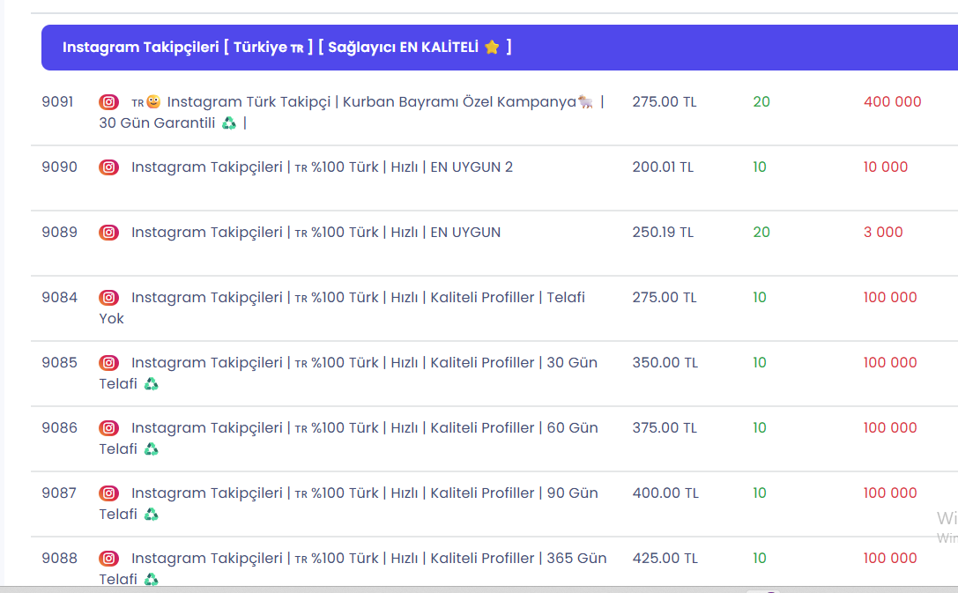Click minimum order 10 in row 9085

[x=760, y=363]
